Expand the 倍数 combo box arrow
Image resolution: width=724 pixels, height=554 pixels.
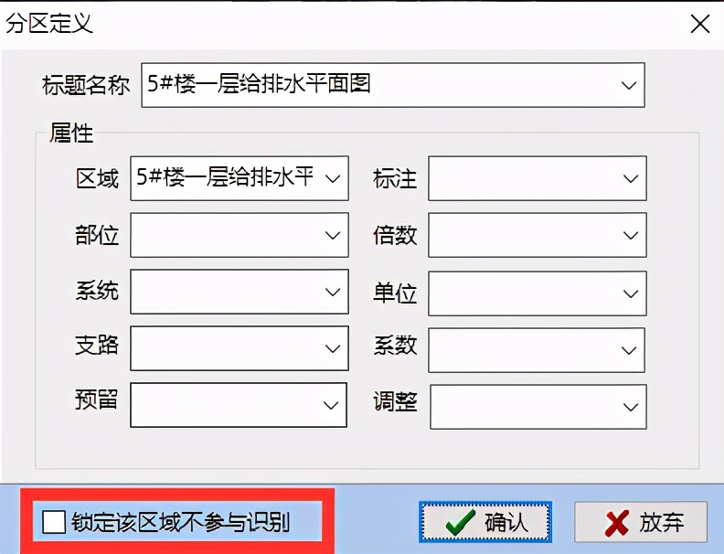click(630, 235)
